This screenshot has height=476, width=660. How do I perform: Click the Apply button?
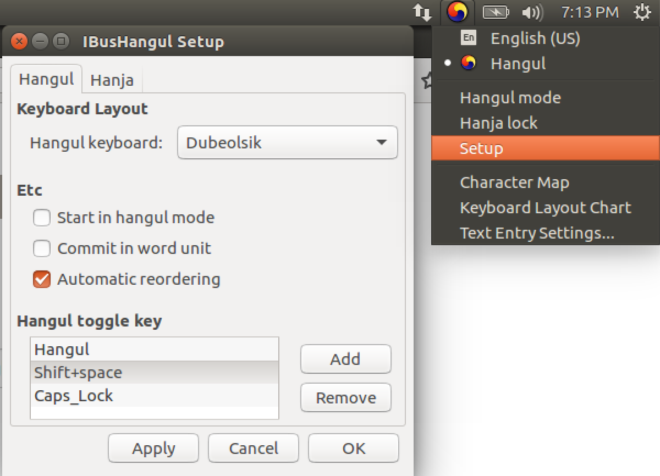[x=153, y=448]
